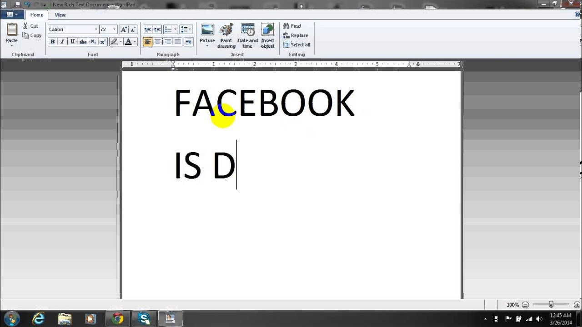
Task: Launch Internet Explorer from taskbar
Action: [39, 319]
